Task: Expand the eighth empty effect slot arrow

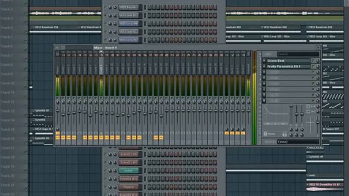Action: pyautogui.click(x=264, y=101)
